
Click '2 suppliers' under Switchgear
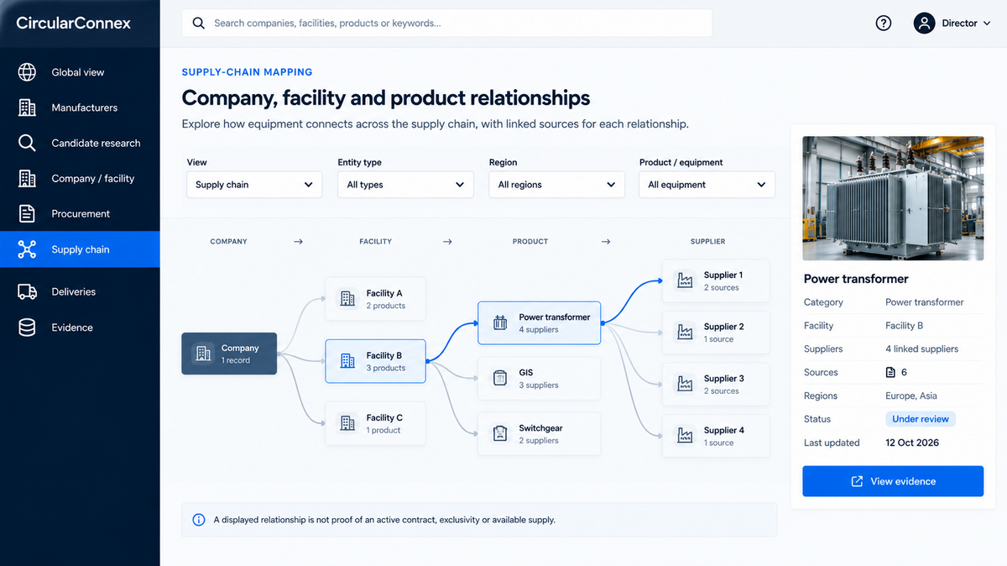coord(539,440)
